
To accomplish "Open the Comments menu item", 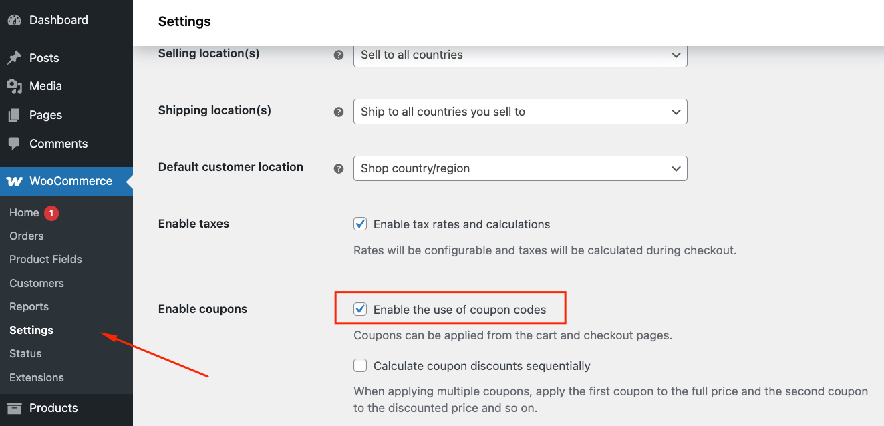I will [66, 144].
